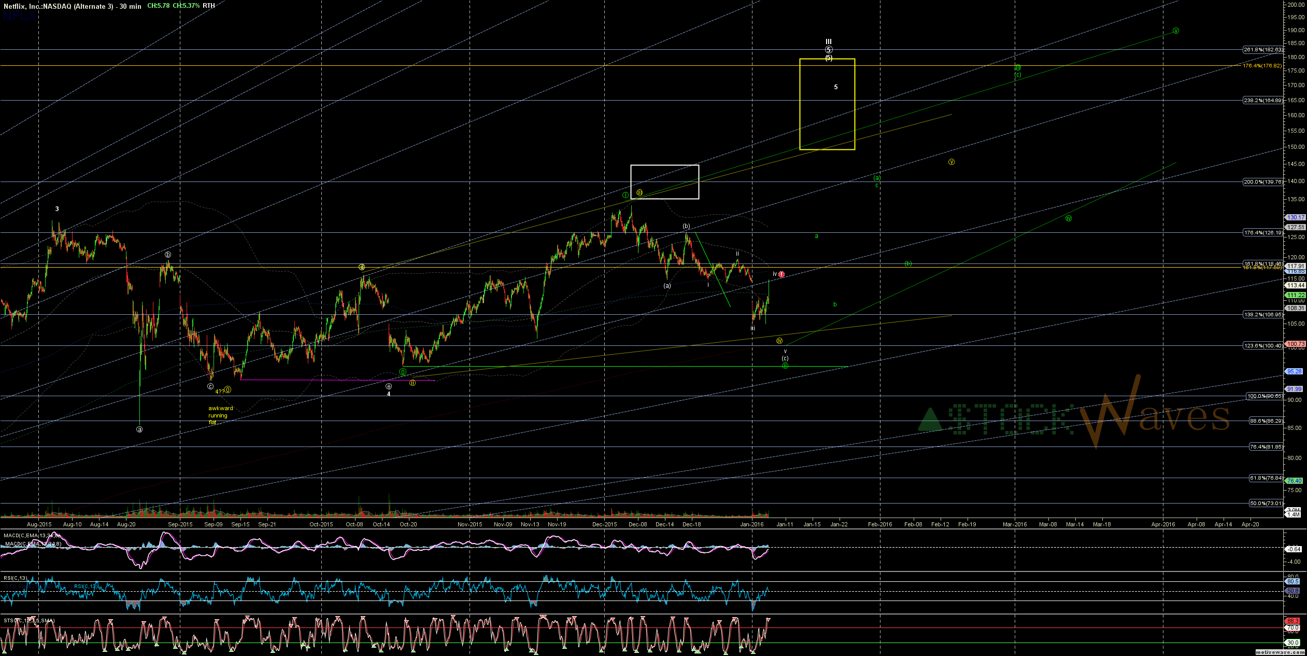Click the blue 130.17 price tag
The width and height of the screenshot is (1307, 656).
(x=1295, y=218)
